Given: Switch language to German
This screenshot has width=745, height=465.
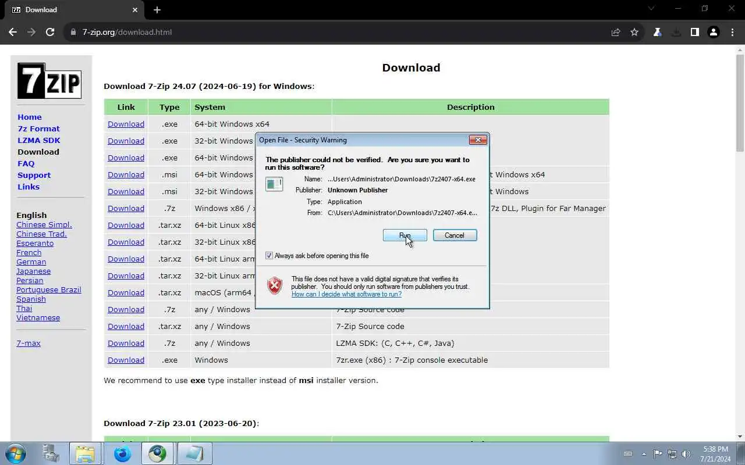Looking at the screenshot, I should (31, 262).
